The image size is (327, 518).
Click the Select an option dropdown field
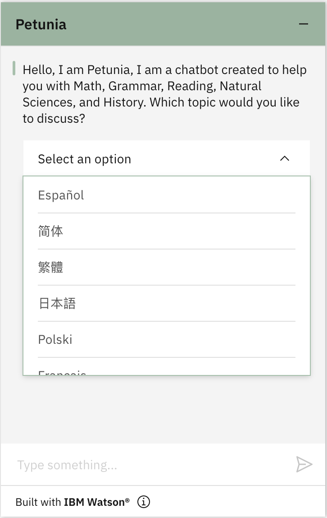(x=167, y=158)
